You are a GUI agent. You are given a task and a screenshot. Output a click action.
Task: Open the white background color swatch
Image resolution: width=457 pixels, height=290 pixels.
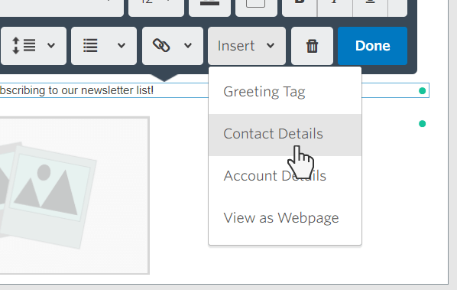click(256, 4)
